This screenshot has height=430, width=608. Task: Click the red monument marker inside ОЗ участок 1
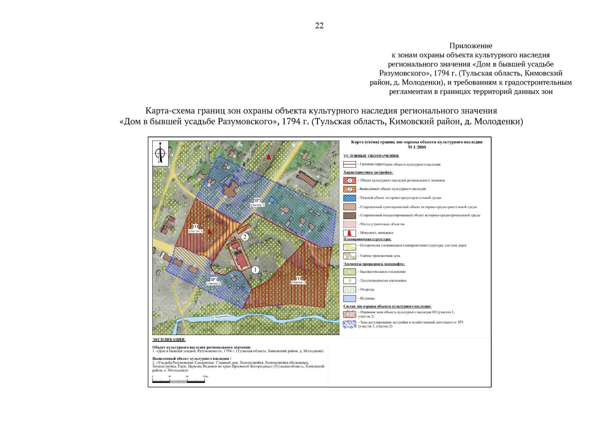tap(210, 231)
